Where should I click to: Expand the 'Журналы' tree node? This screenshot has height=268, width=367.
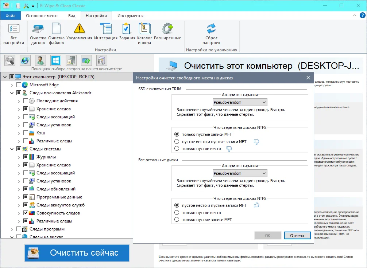pos(19,157)
